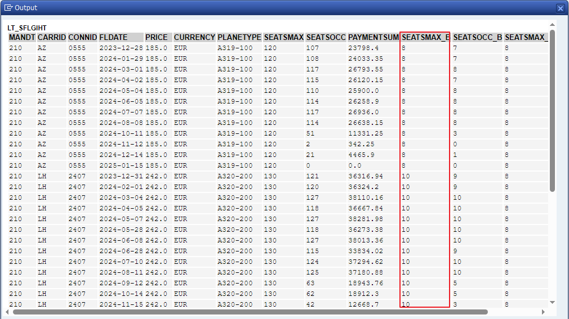Click the Output window title icon
Viewport: 569px width, 319px height.
click(x=8, y=8)
